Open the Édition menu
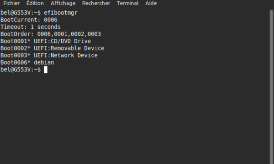274x164 pixels. pyautogui.click(x=35, y=3)
